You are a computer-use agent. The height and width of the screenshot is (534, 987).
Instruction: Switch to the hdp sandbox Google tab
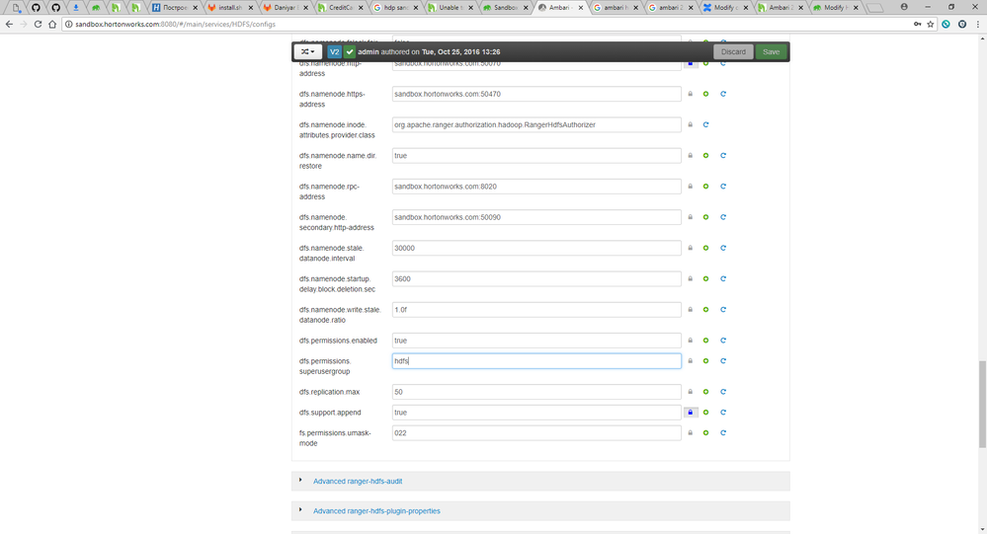(x=396, y=8)
